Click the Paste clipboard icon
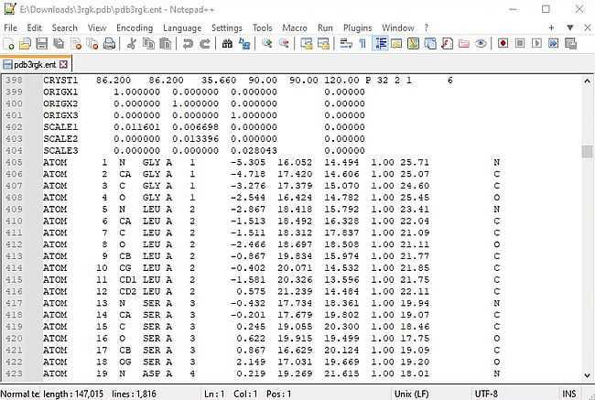Viewport: 595px width, 400px height. point(166,44)
